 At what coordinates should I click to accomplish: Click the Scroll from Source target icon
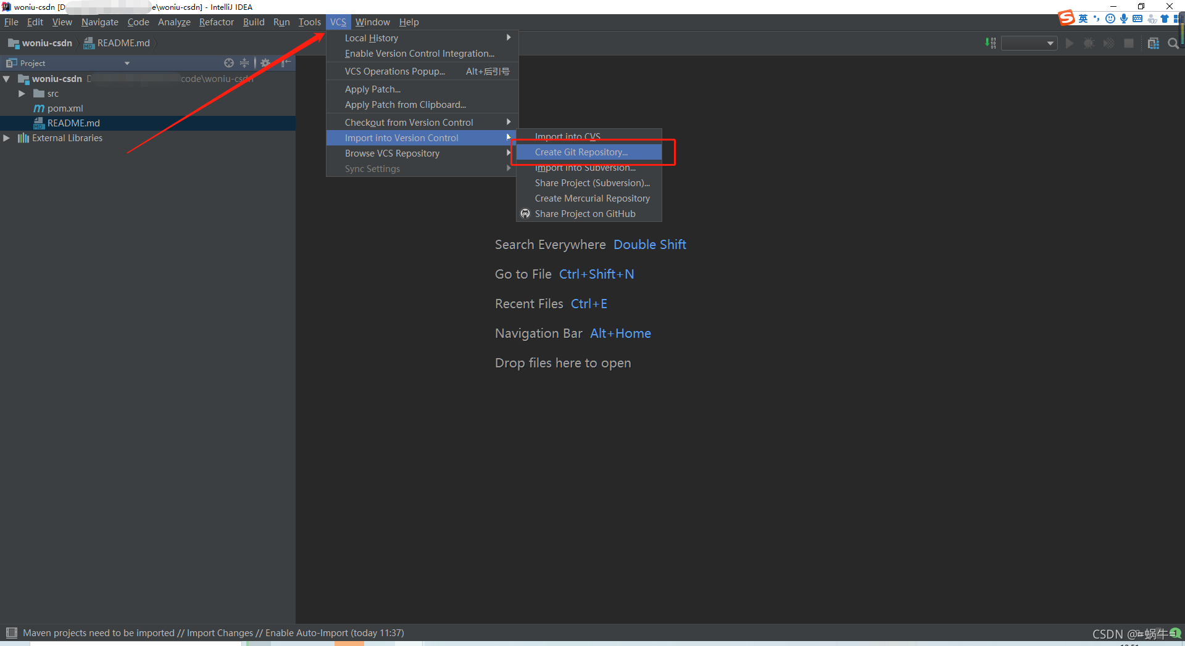point(229,63)
